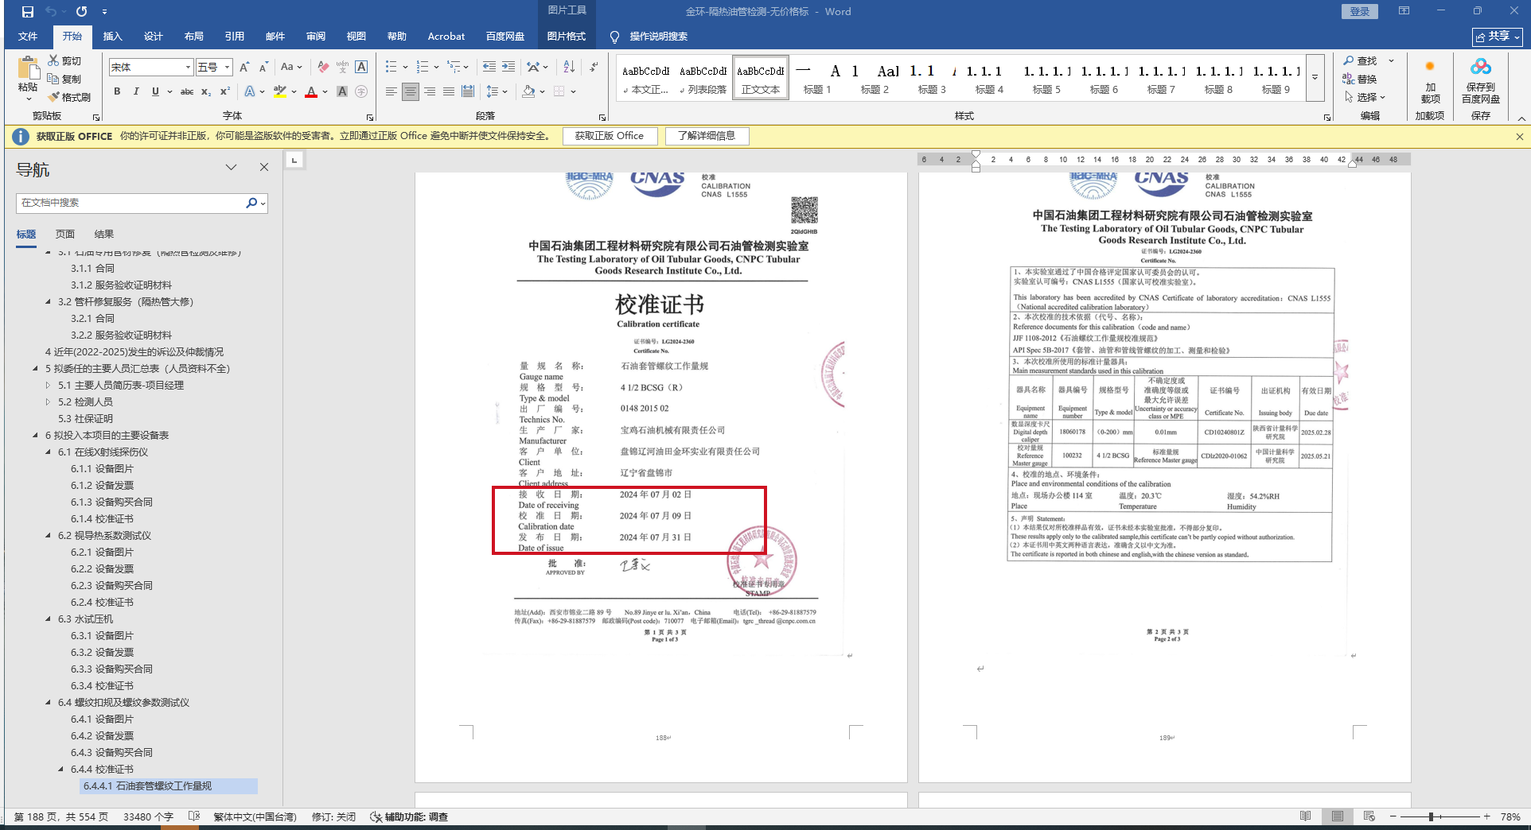This screenshot has width=1531, height=830.
Task: Apply a character border with the boxed A
Action: pyautogui.click(x=361, y=68)
